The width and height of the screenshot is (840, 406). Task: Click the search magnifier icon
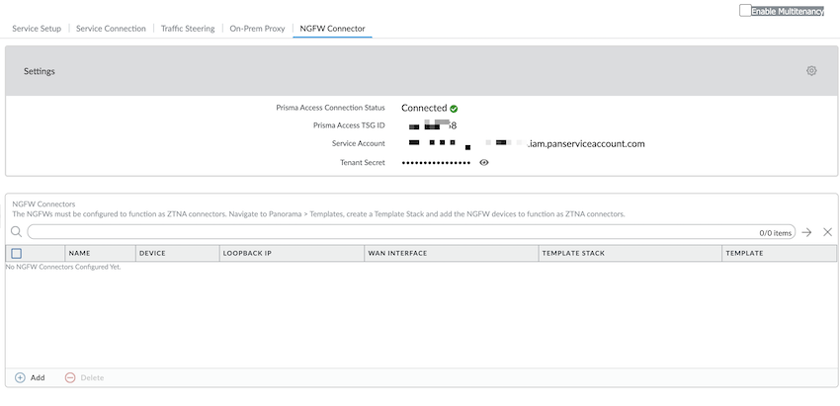point(16,232)
